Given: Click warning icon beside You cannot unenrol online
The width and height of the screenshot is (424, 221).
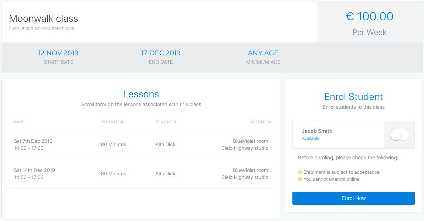Looking at the screenshot, I should tap(300, 179).
